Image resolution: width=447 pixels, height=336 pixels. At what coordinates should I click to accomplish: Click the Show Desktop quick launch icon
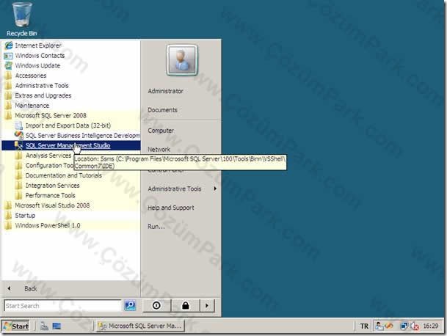pyautogui.click(x=57, y=326)
